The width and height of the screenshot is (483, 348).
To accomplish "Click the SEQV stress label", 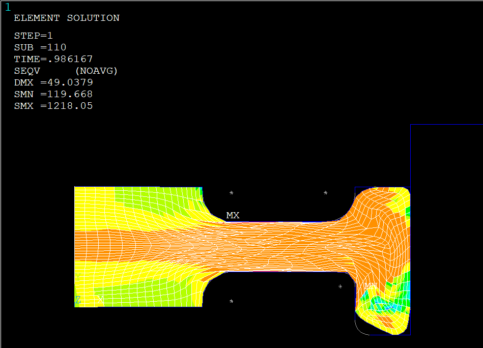I will click(27, 71).
